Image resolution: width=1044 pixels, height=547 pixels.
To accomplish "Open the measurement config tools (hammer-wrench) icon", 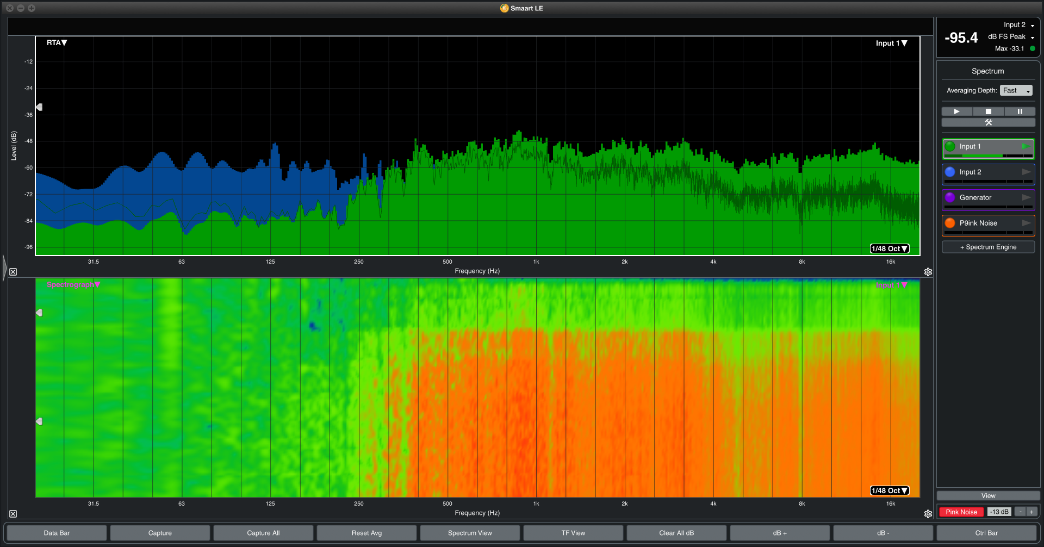I will pyautogui.click(x=989, y=122).
